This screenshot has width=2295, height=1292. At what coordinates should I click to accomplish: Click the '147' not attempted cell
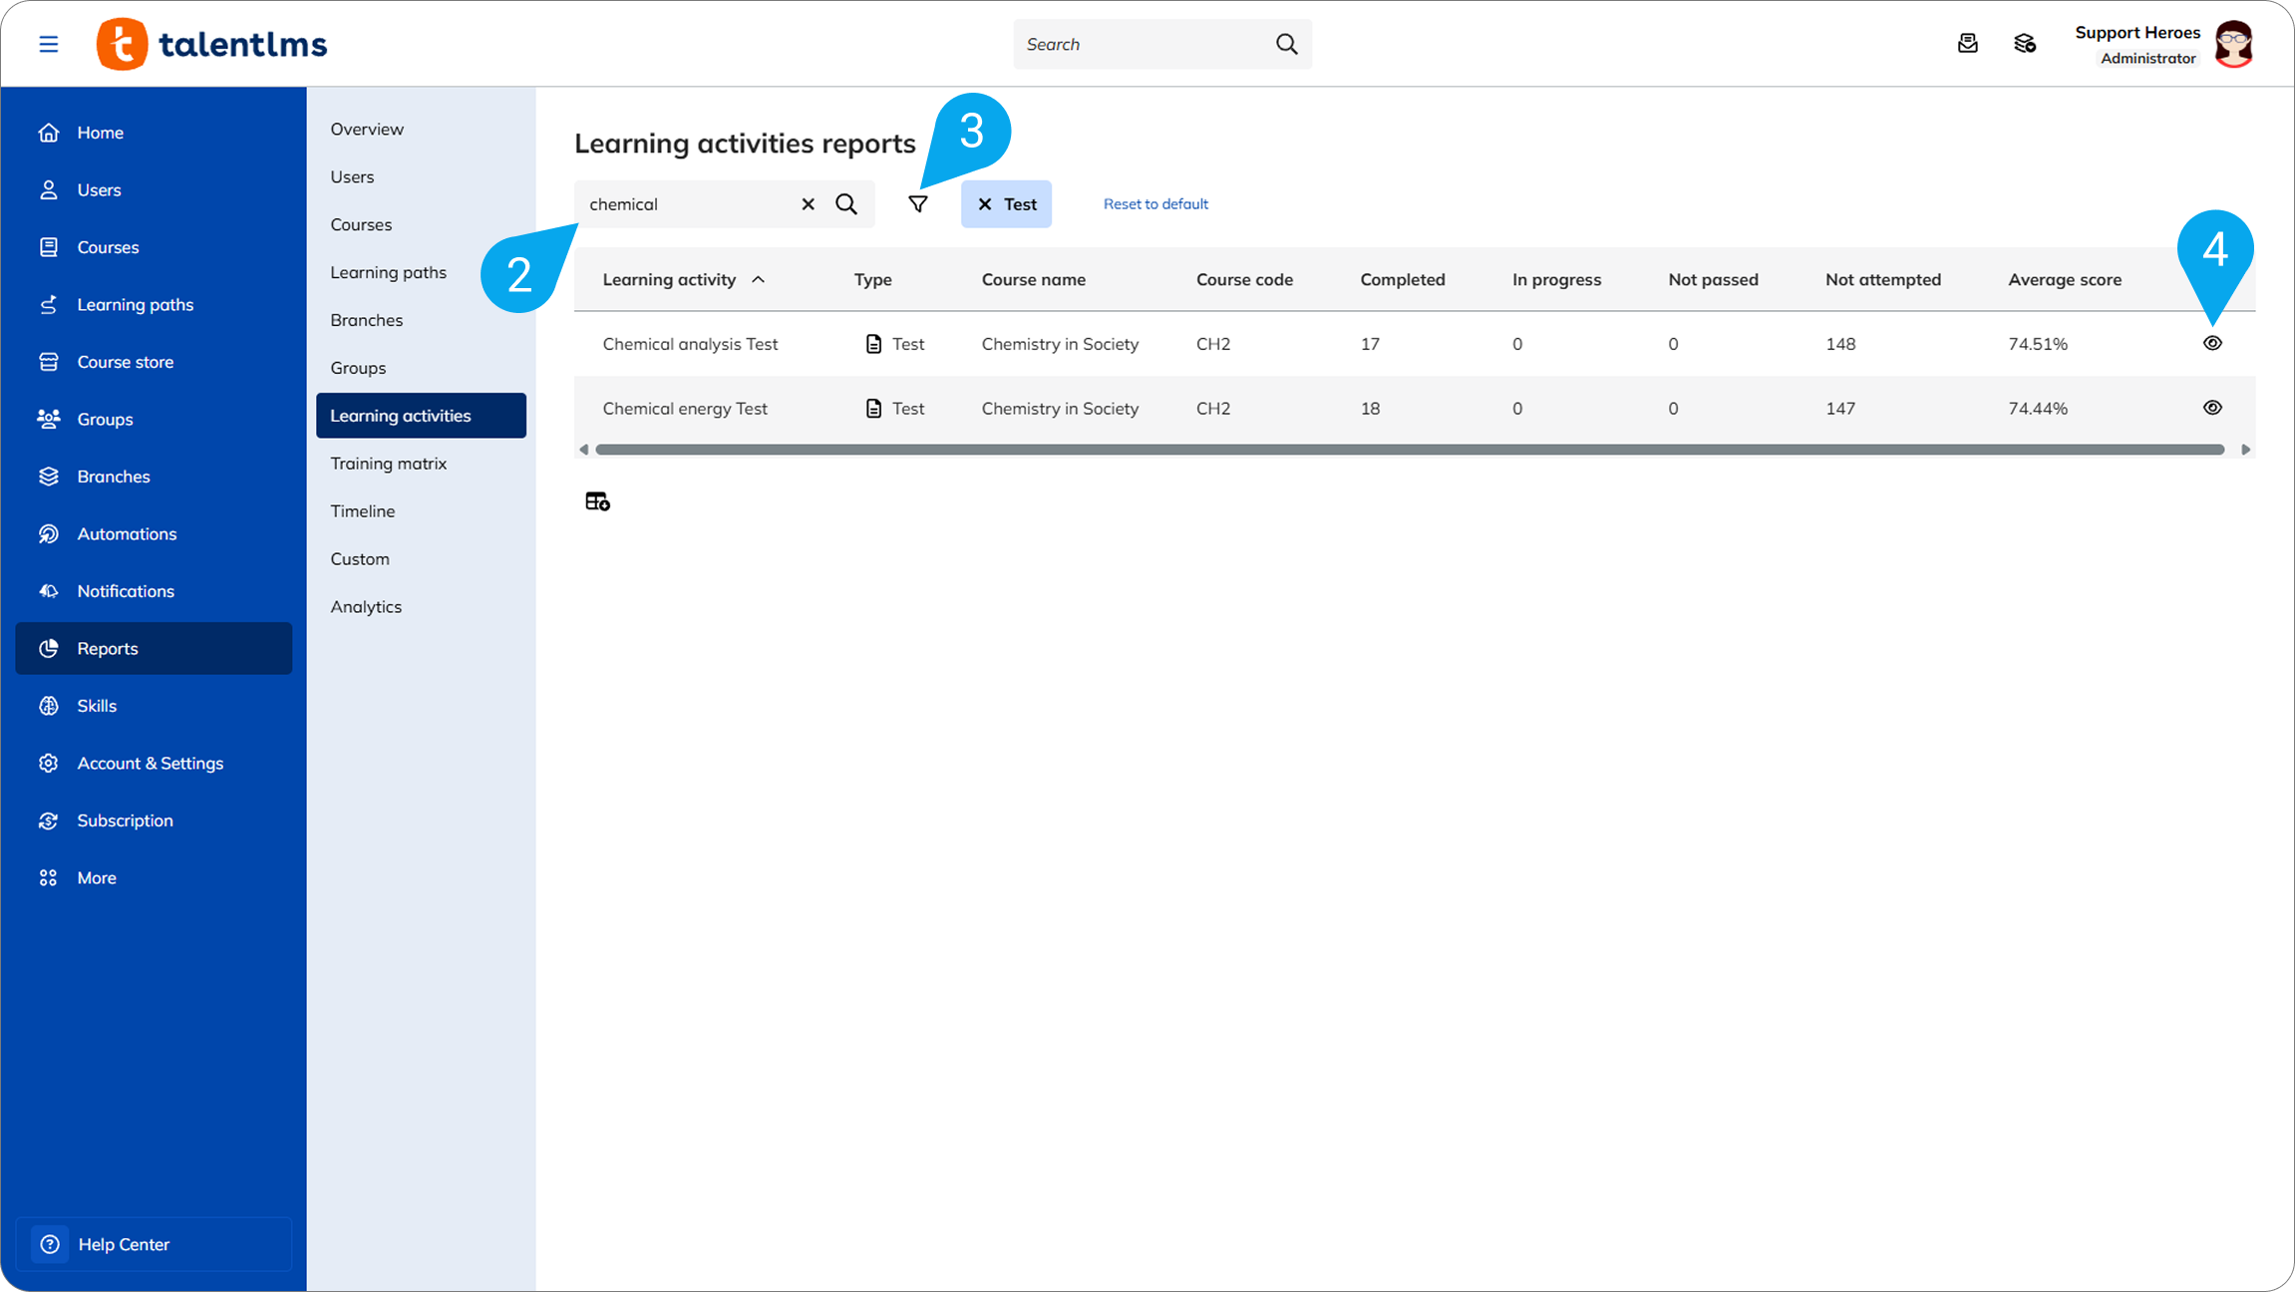point(1839,409)
